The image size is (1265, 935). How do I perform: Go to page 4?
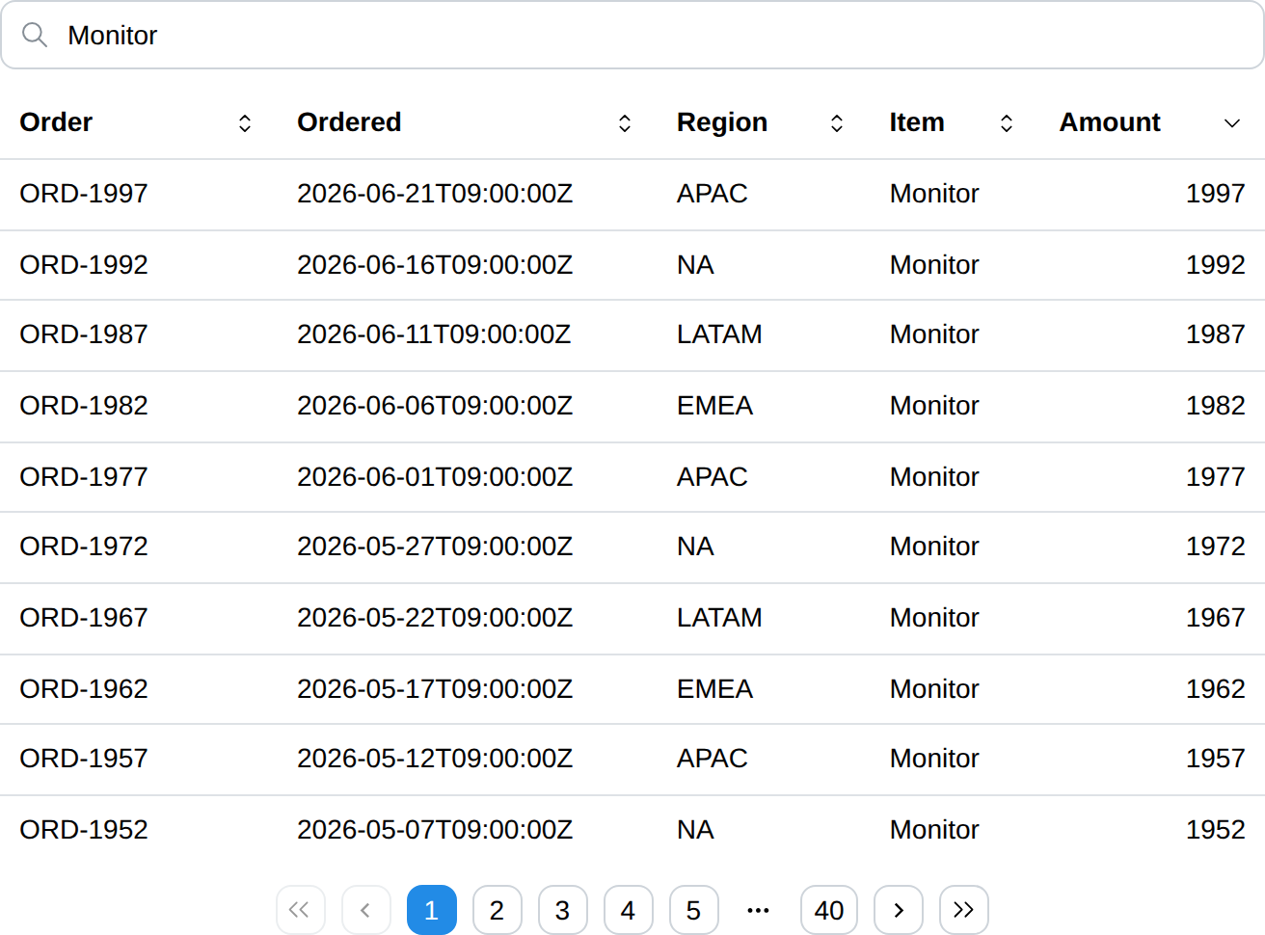628,910
